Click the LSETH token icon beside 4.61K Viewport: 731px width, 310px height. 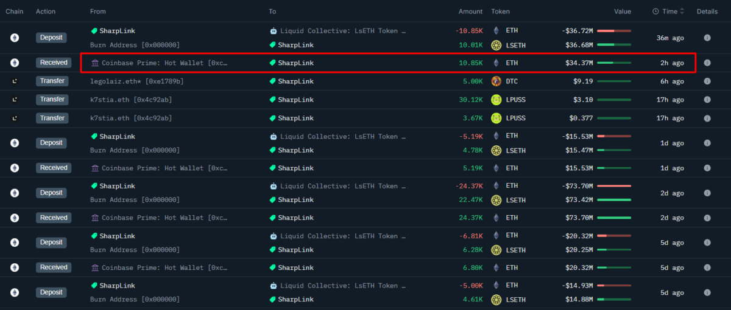(x=496, y=300)
